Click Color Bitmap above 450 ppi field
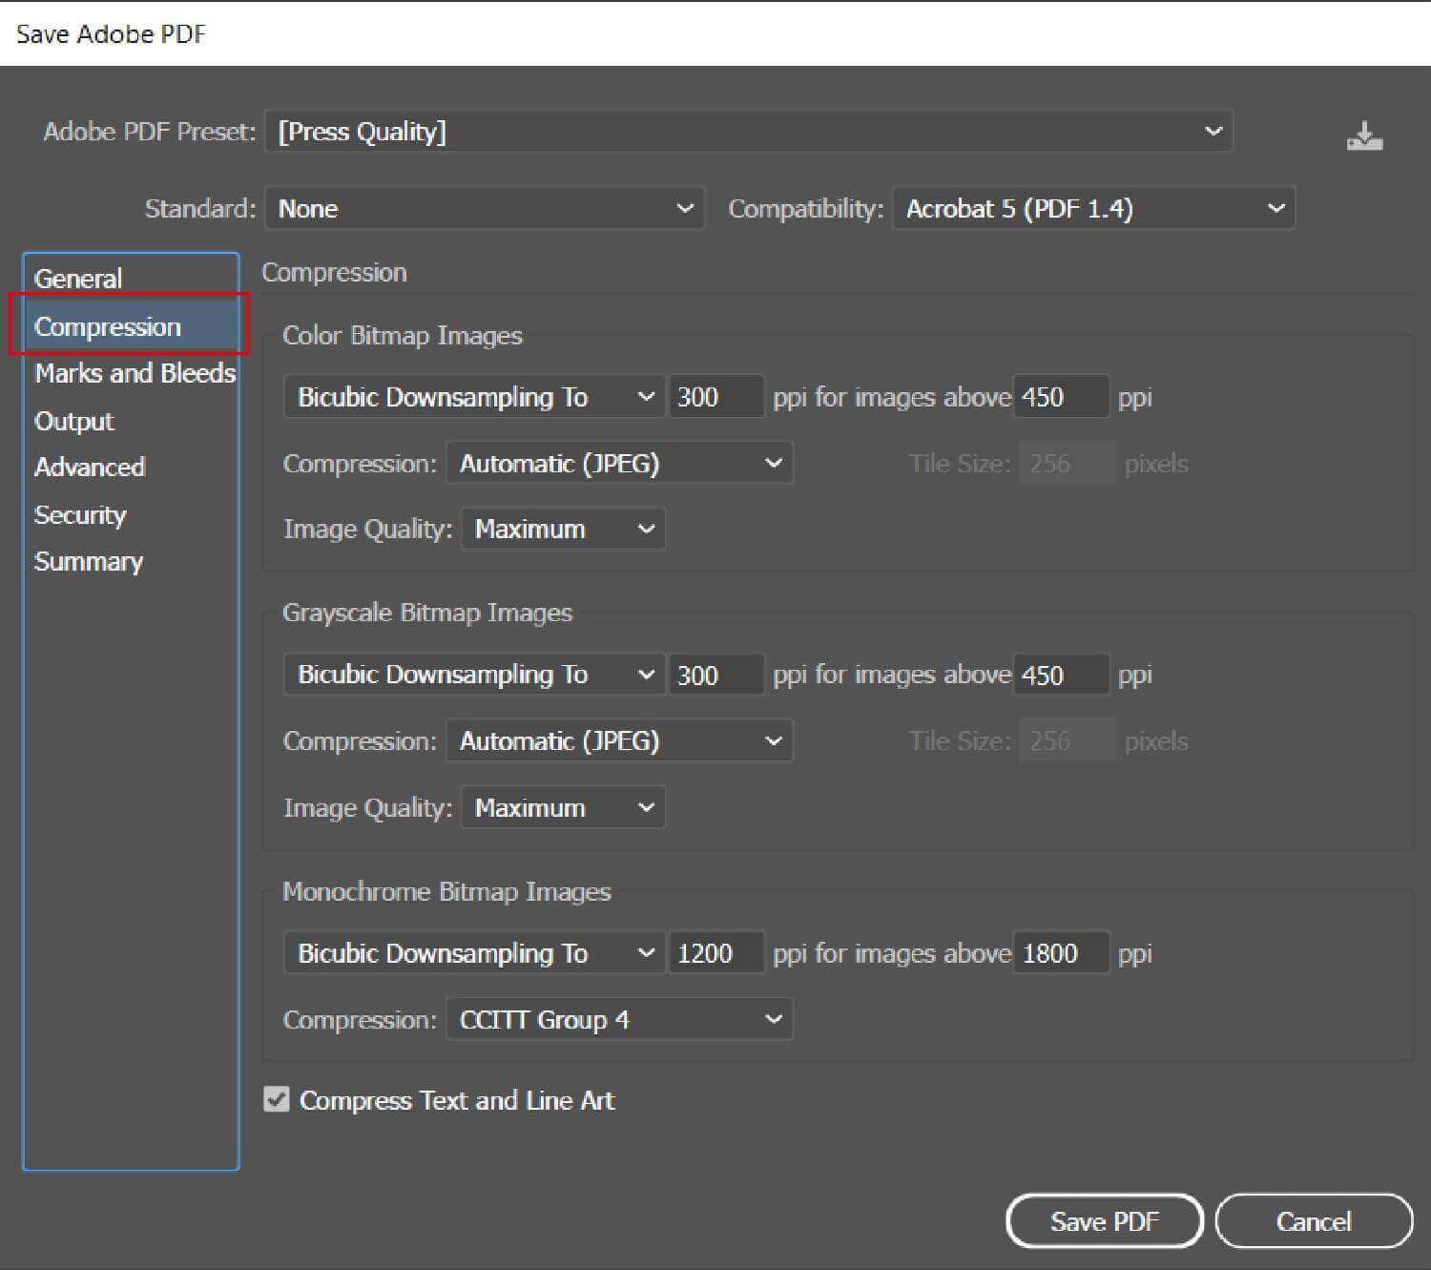 coord(1061,397)
